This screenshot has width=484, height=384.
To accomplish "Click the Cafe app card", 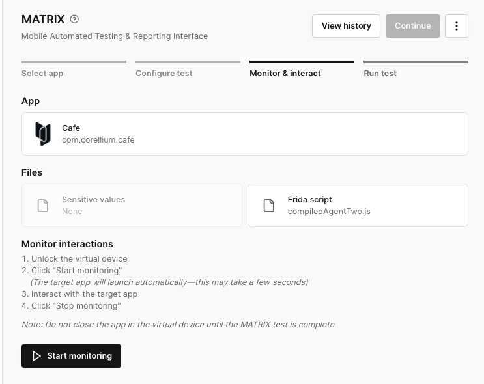I will pos(245,134).
